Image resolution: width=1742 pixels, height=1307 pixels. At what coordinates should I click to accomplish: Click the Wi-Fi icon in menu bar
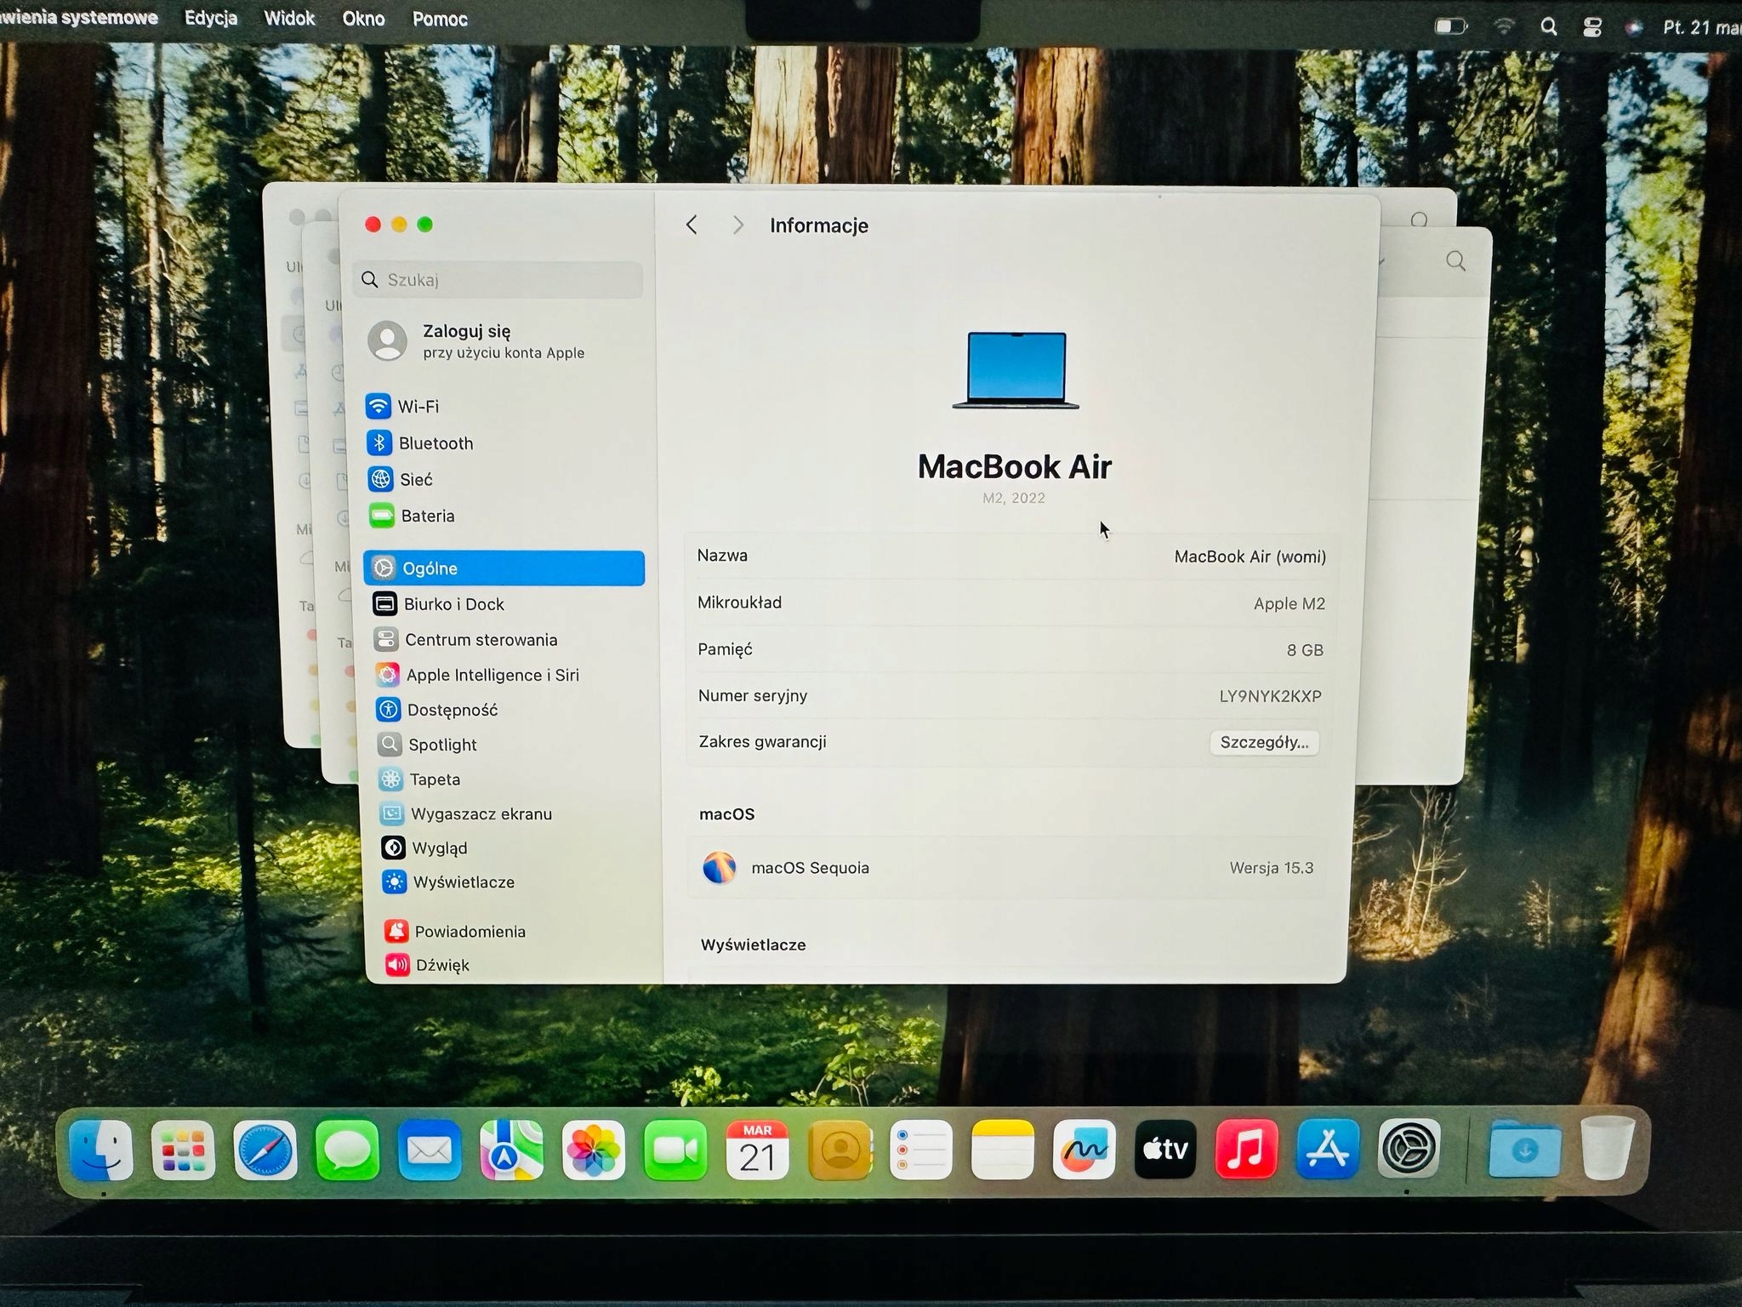pos(1504,26)
